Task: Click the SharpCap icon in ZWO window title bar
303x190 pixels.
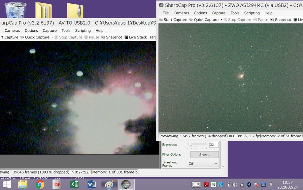Action: coord(161,5)
